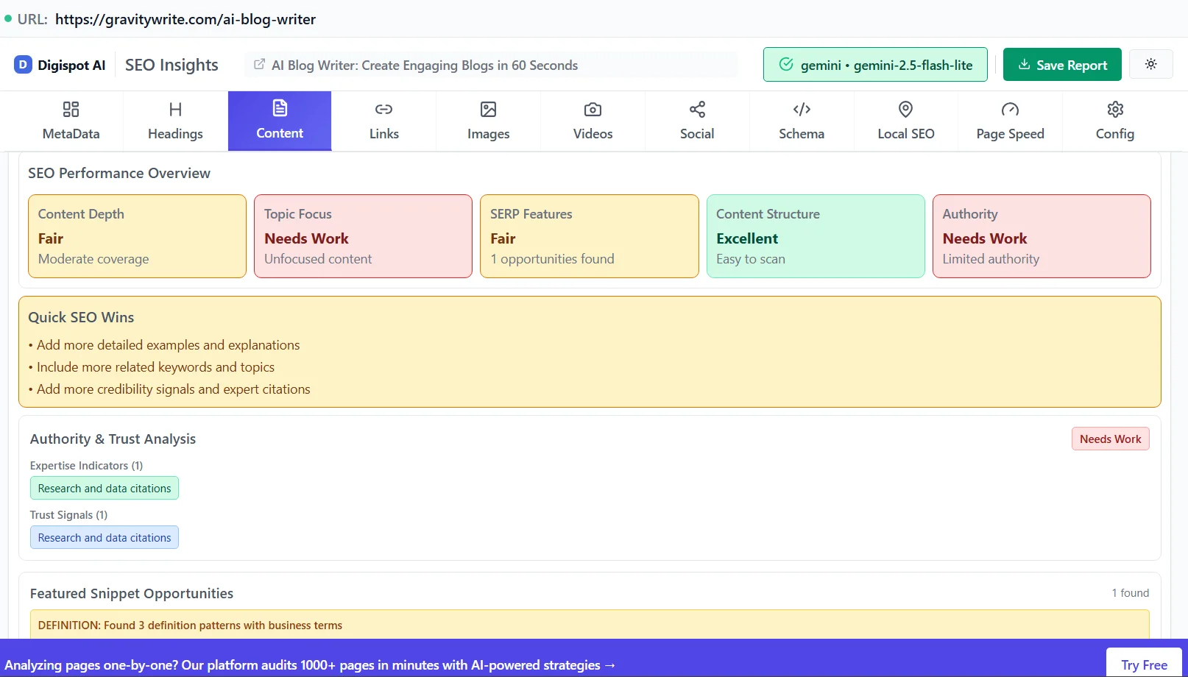1188x677 pixels.
Task: Toggle the theme with the sun icon
Action: pos(1150,64)
